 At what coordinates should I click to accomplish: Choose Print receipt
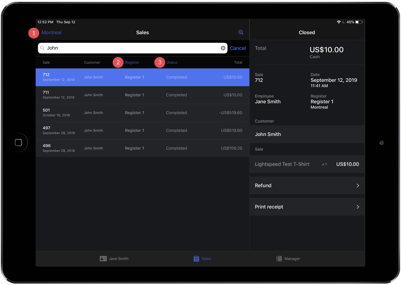click(x=307, y=207)
